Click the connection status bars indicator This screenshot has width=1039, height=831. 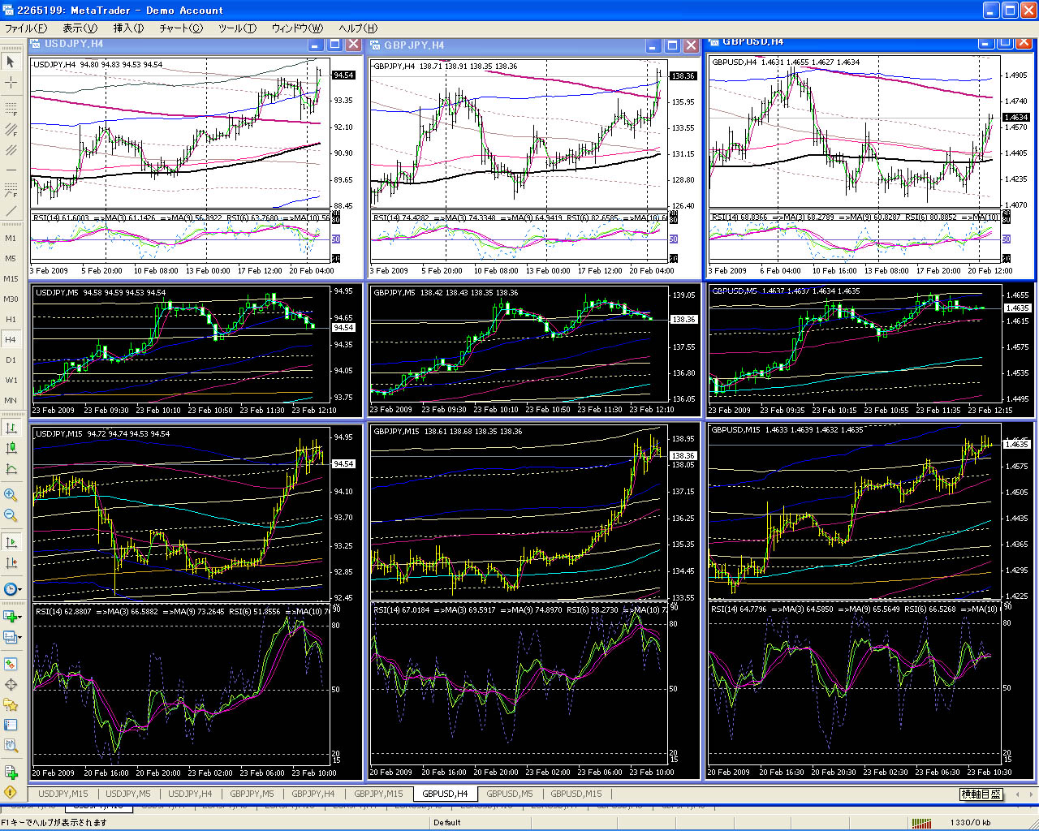921,822
